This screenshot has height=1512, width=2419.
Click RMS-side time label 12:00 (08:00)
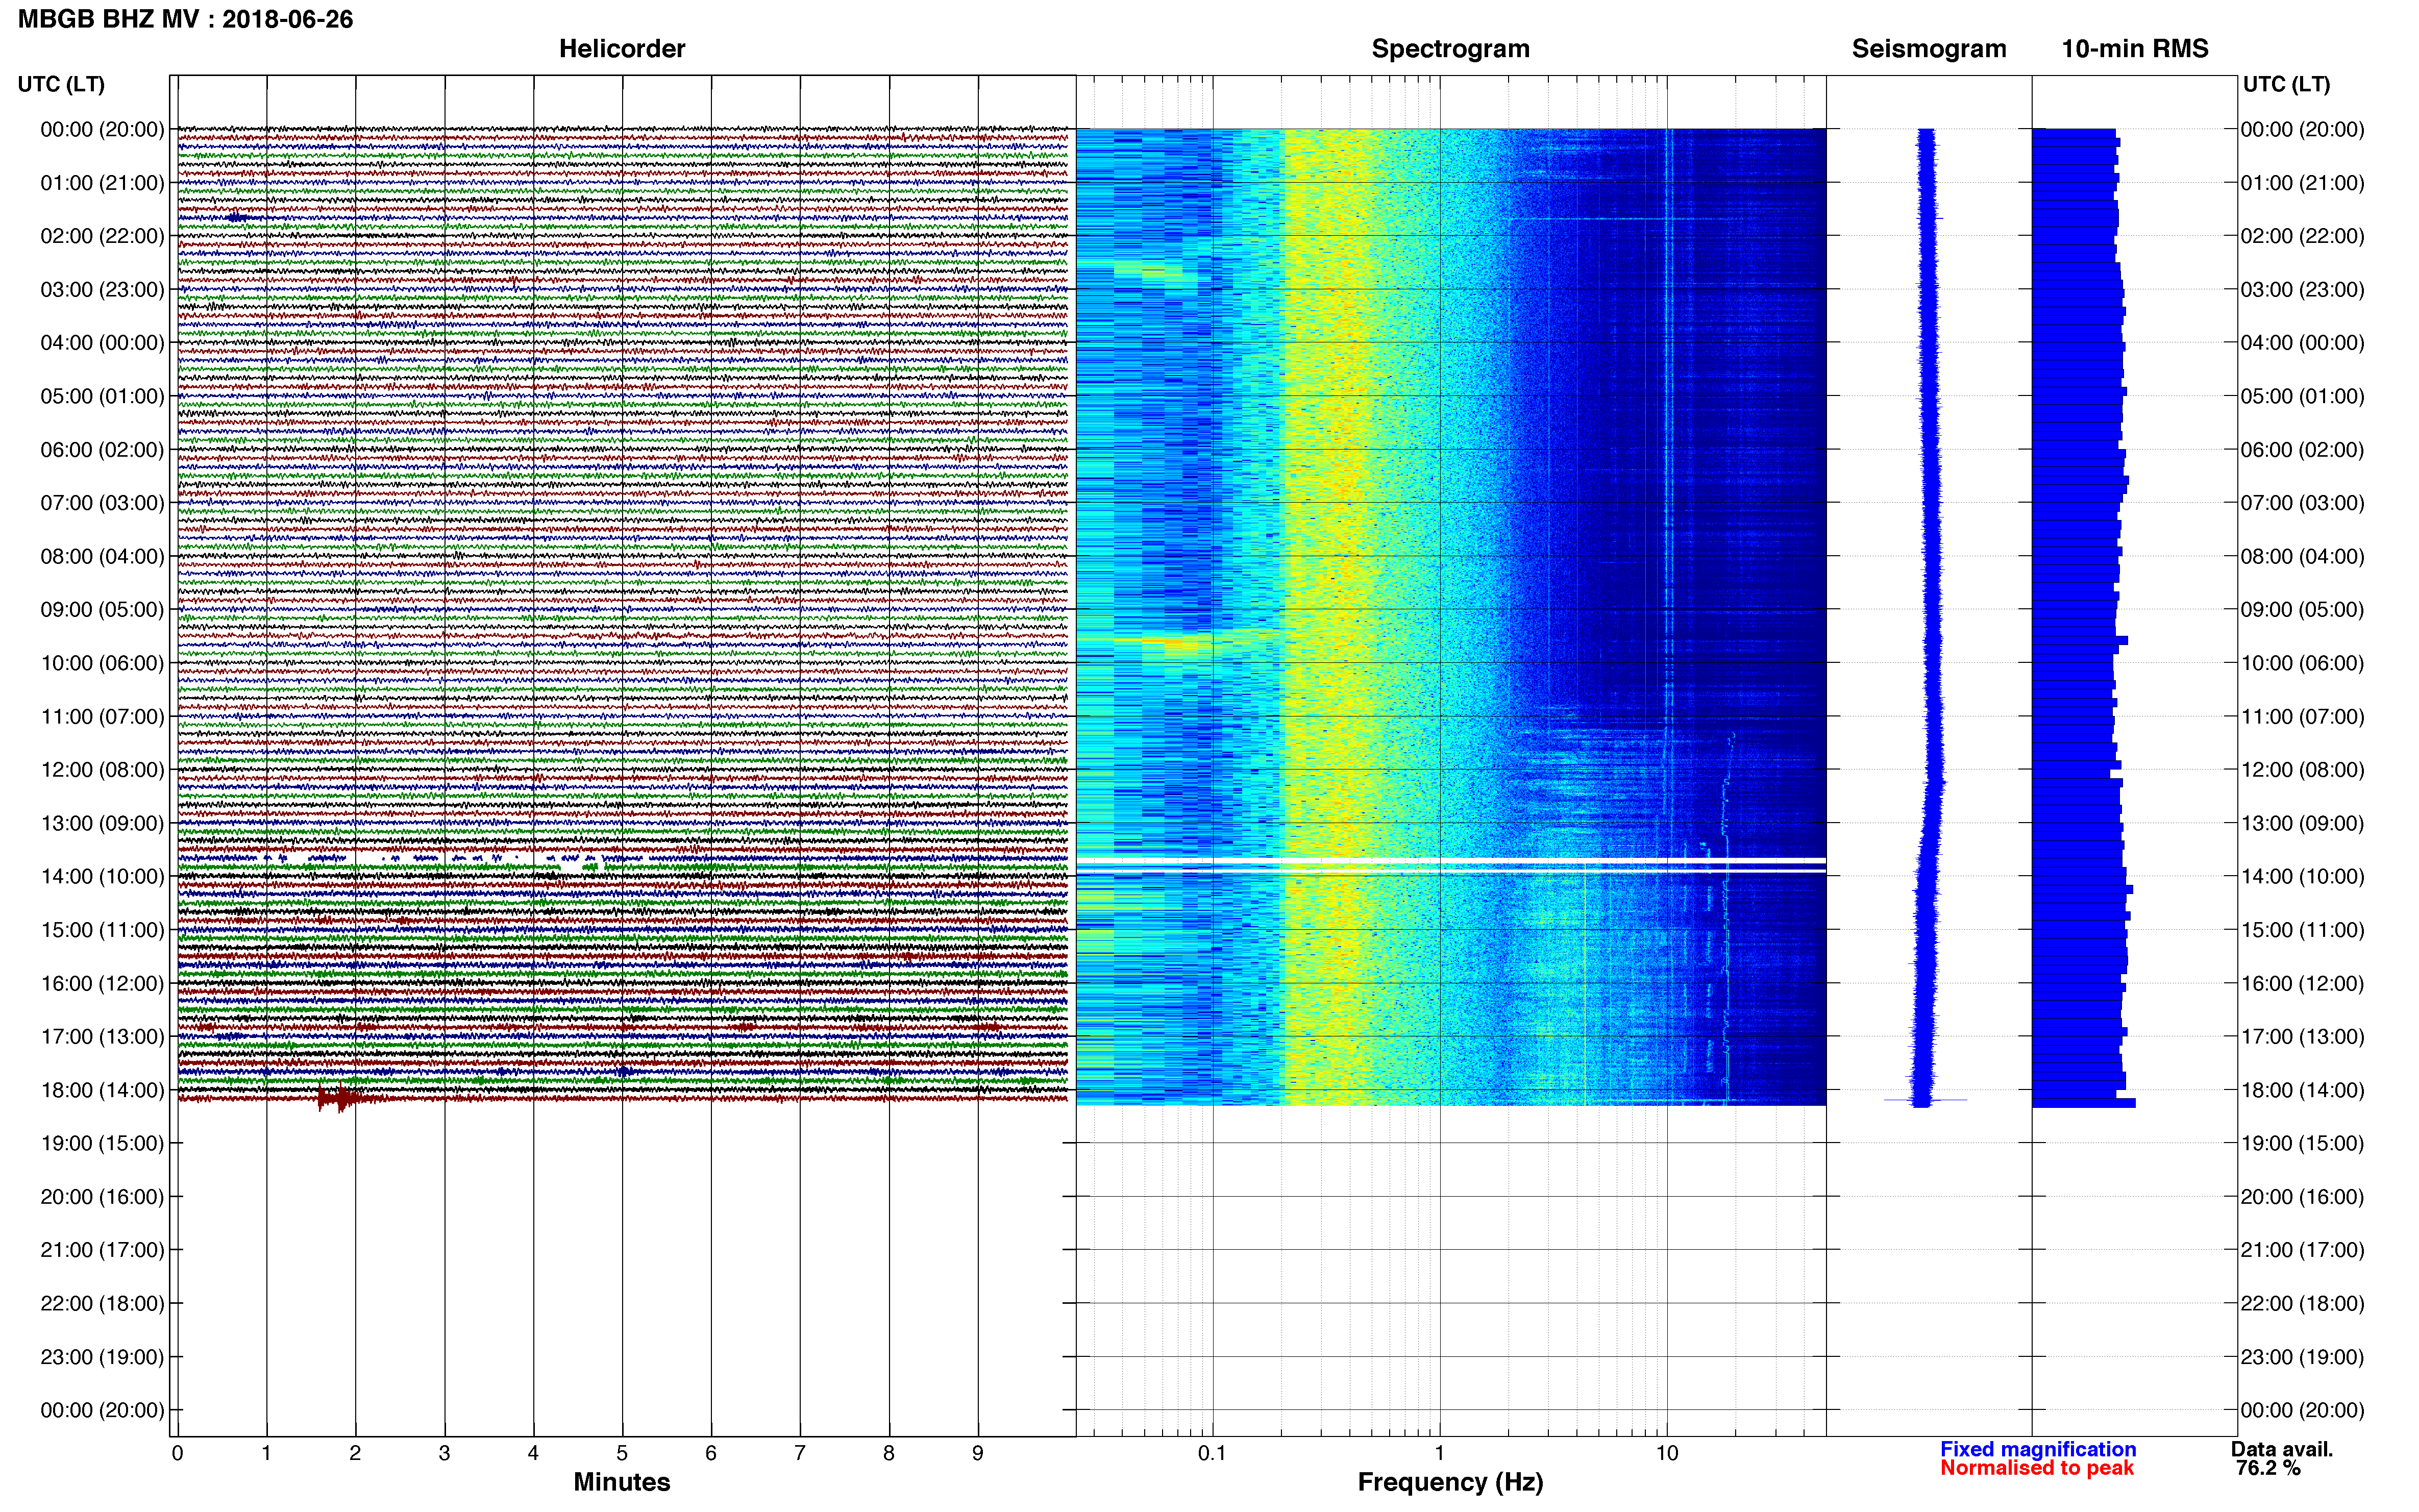2302,770
